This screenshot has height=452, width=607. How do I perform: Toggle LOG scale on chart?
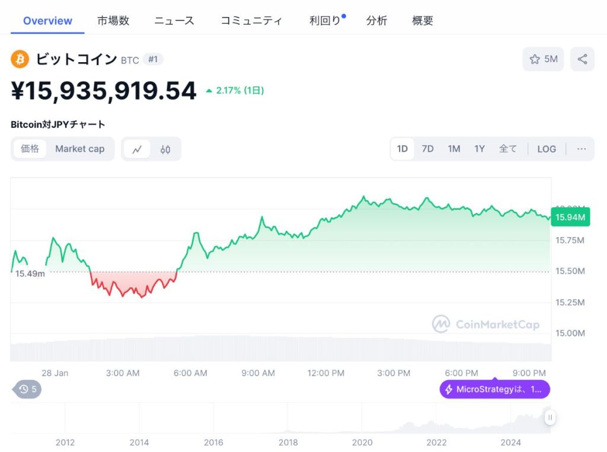[x=547, y=149]
